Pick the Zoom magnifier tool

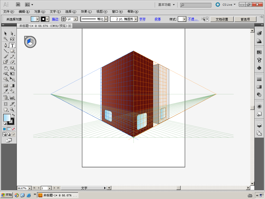pyautogui.click(x=12, y=110)
